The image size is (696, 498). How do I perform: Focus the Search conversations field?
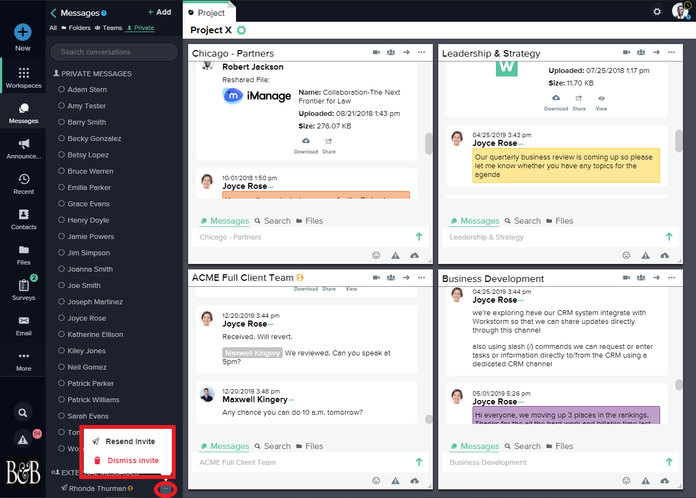(114, 52)
